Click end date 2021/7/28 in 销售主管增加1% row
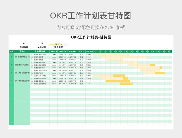Viewport: 182px width, 138px height. (72, 68)
